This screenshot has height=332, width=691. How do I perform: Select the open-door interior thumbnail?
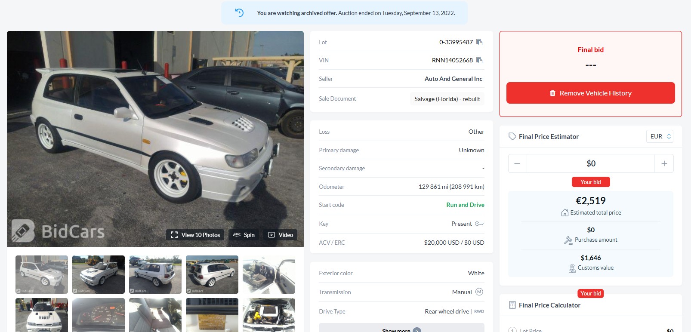click(269, 274)
